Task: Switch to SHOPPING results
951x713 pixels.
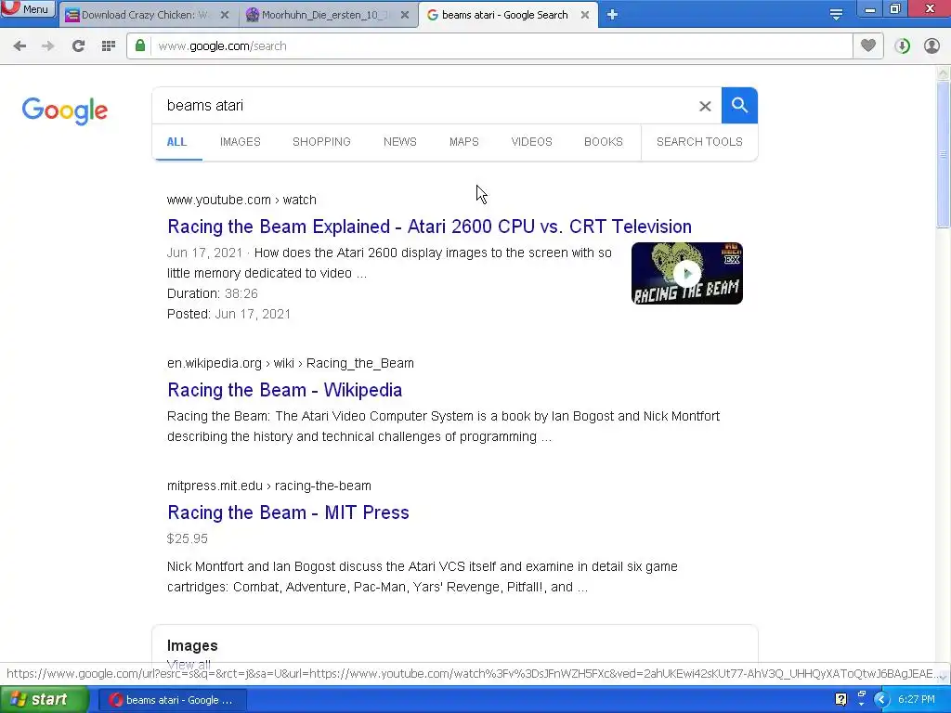Action: 321,142
